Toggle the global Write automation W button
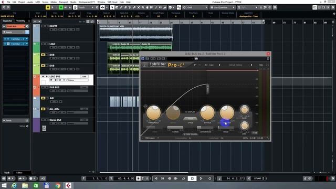The height and width of the screenshot is (189, 336). tap(65, 7)
